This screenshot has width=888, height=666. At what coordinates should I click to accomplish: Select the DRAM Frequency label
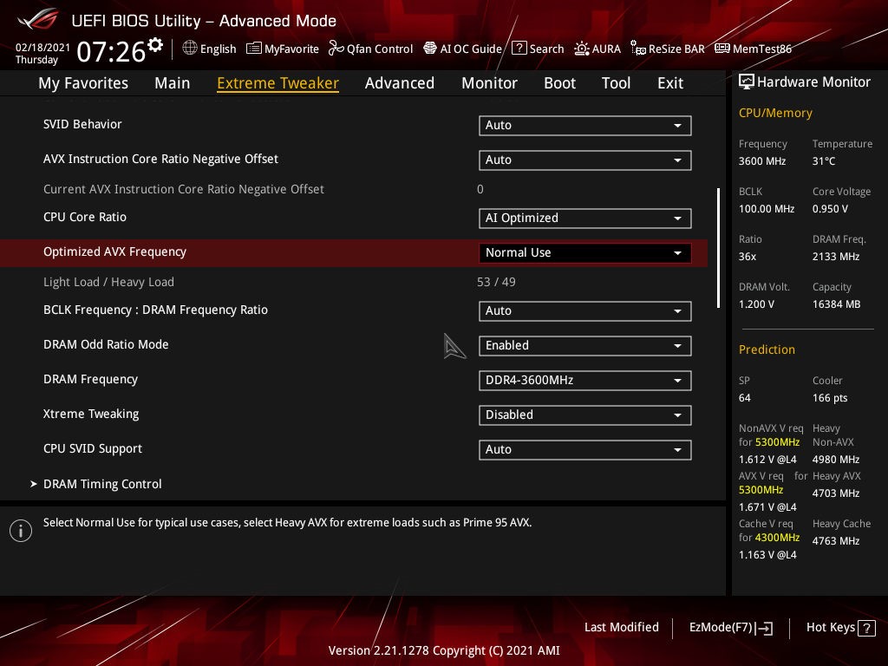click(x=90, y=380)
